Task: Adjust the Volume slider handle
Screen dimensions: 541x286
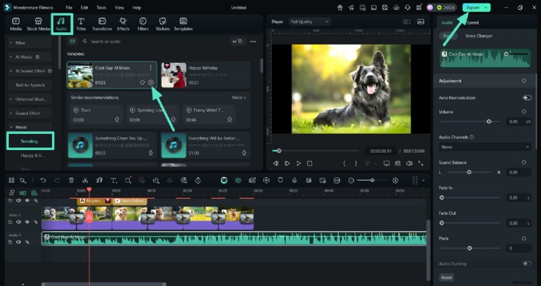Action: pos(489,122)
